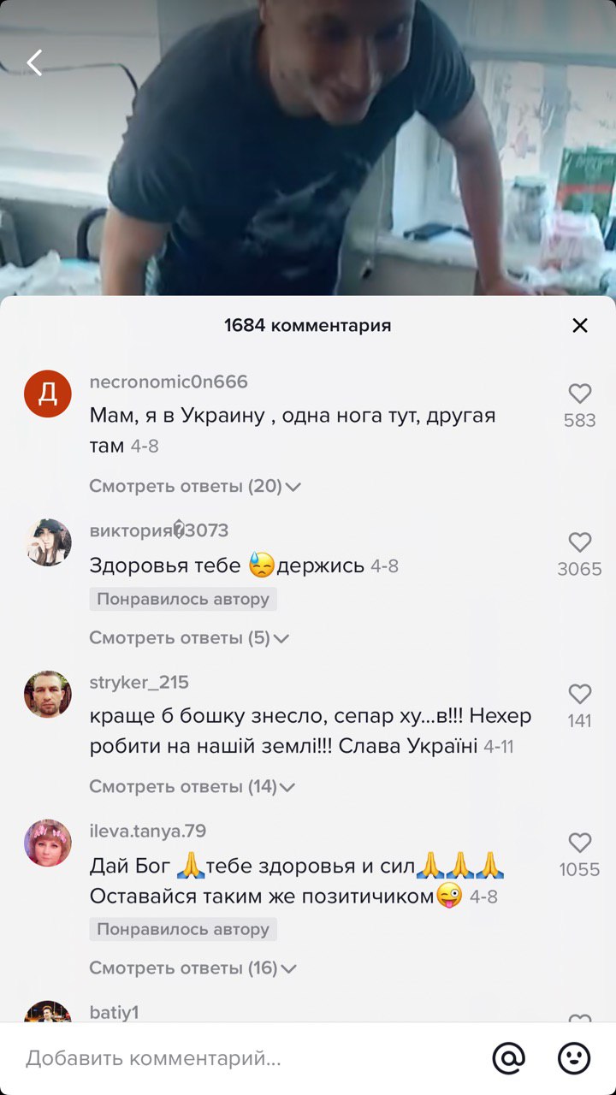Open виктория's profile avatar

48,542
